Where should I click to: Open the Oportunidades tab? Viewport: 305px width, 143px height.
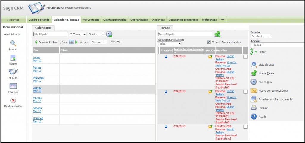point(139,20)
